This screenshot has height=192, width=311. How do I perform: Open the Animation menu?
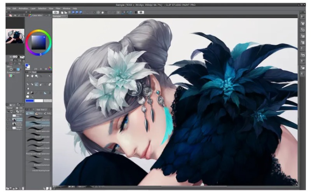(x=23, y=8)
